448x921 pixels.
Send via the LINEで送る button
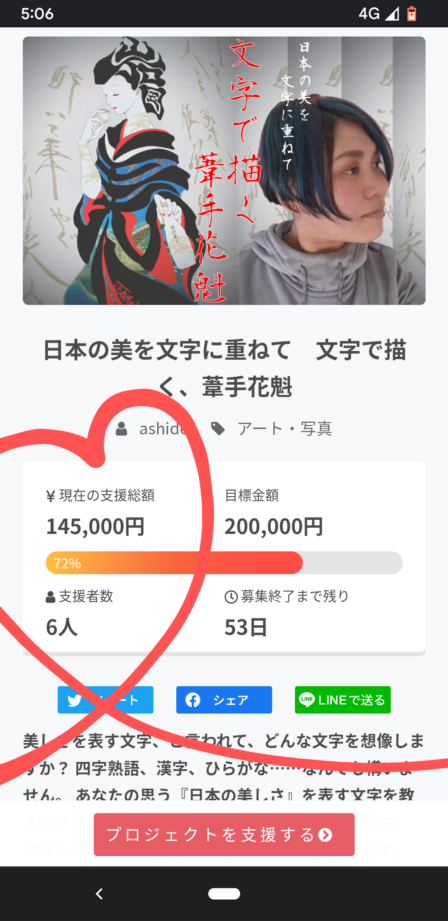tap(343, 700)
